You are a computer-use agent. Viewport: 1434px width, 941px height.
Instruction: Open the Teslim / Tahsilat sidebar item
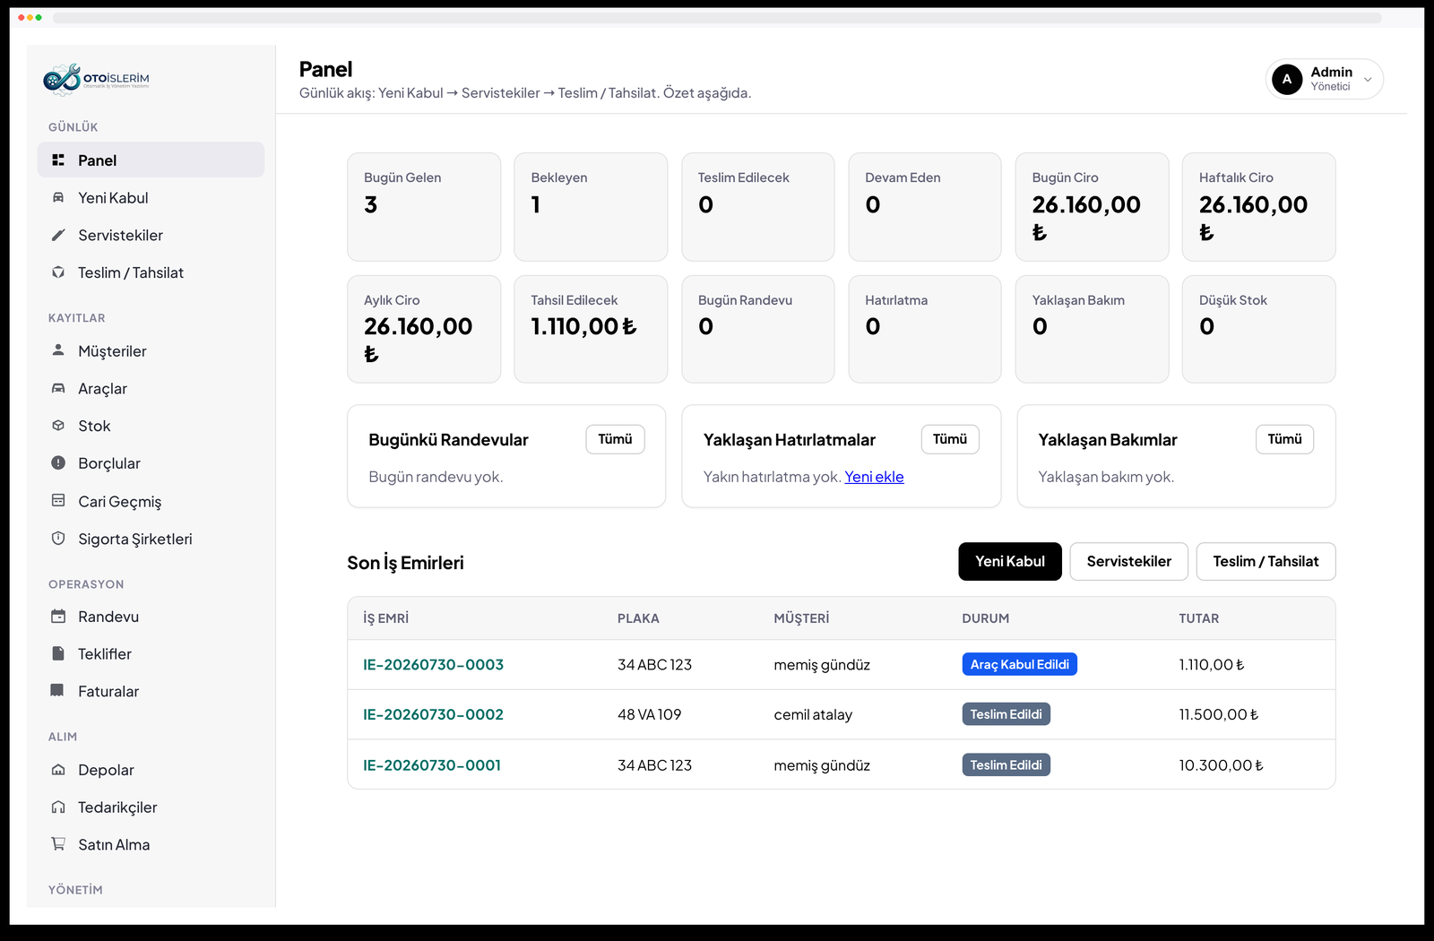(151, 272)
